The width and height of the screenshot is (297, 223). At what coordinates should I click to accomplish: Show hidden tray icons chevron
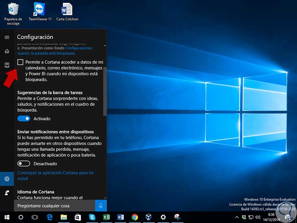pyautogui.click(x=237, y=217)
